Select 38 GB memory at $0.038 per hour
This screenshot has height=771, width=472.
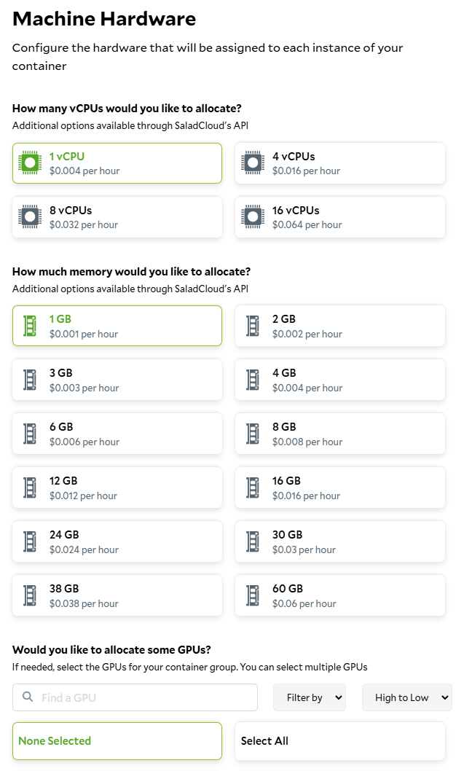point(117,595)
